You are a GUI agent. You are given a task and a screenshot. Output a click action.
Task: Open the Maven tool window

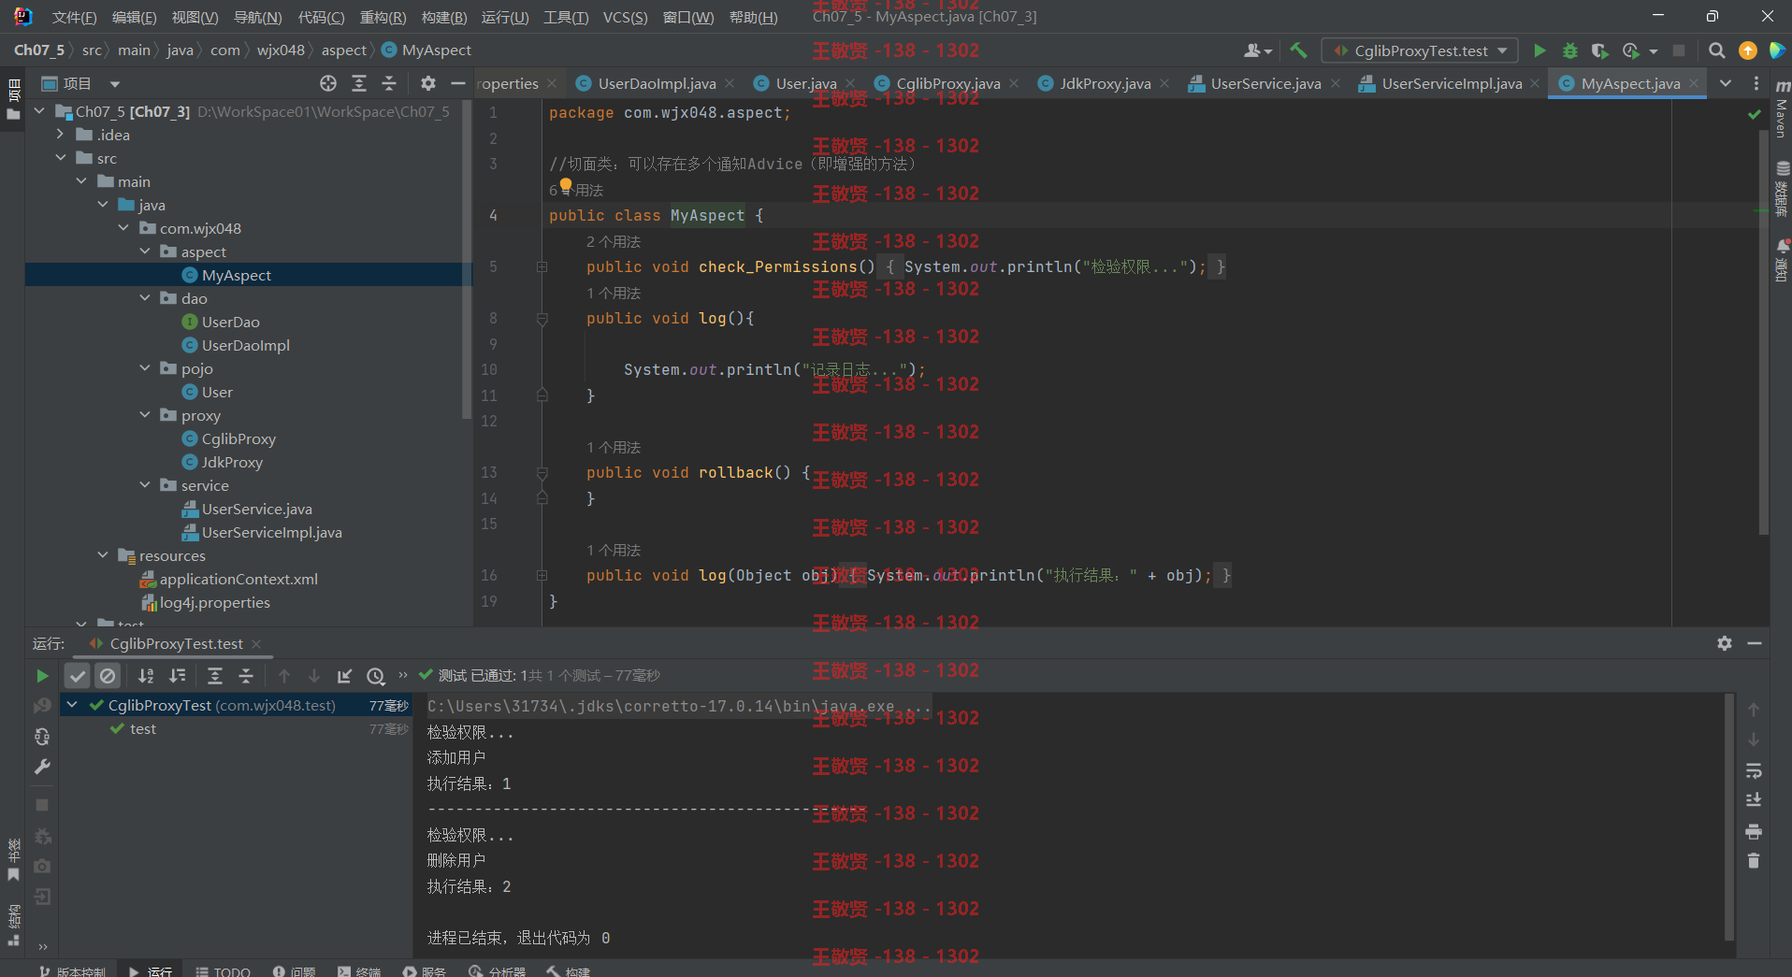click(1782, 110)
